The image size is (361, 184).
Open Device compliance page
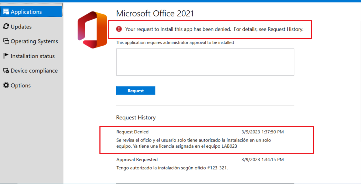[31, 71]
